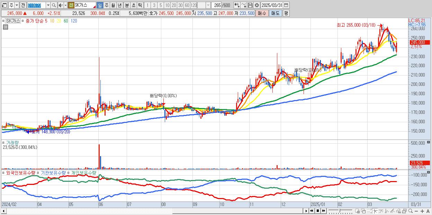Viewport: 432px width, 215px height.
Task: Switch chart to monthly 월 period
Action: click(x=113, y=5)
